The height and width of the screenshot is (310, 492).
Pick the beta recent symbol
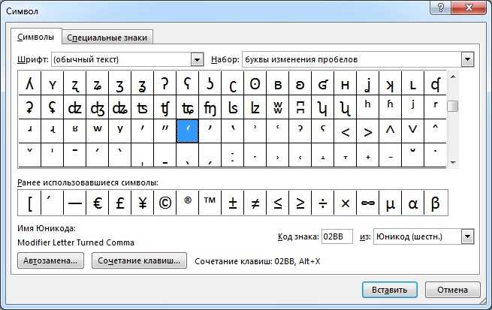point(436,203)
